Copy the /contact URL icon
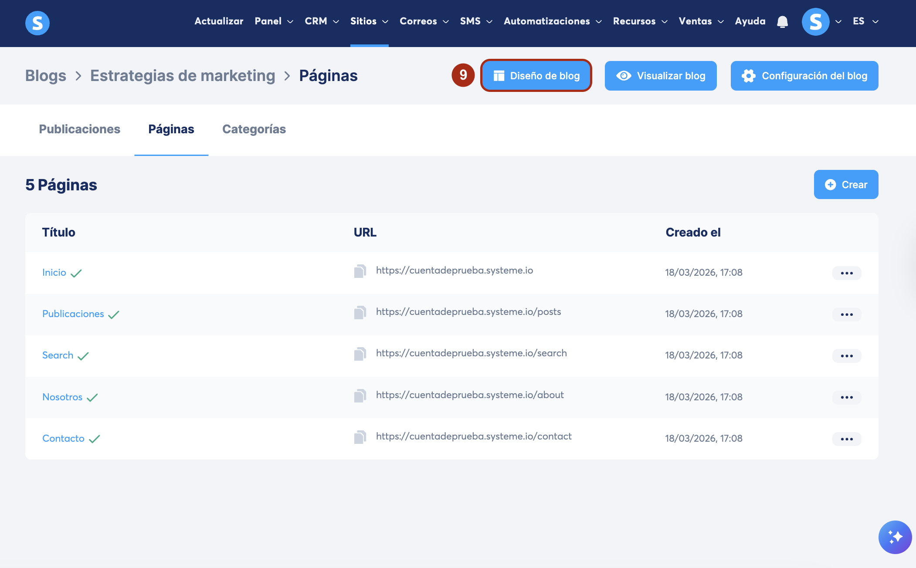Image resolution: width=916 pixels, height=568 pixels. pyautogui.click(x=360, y=437)
